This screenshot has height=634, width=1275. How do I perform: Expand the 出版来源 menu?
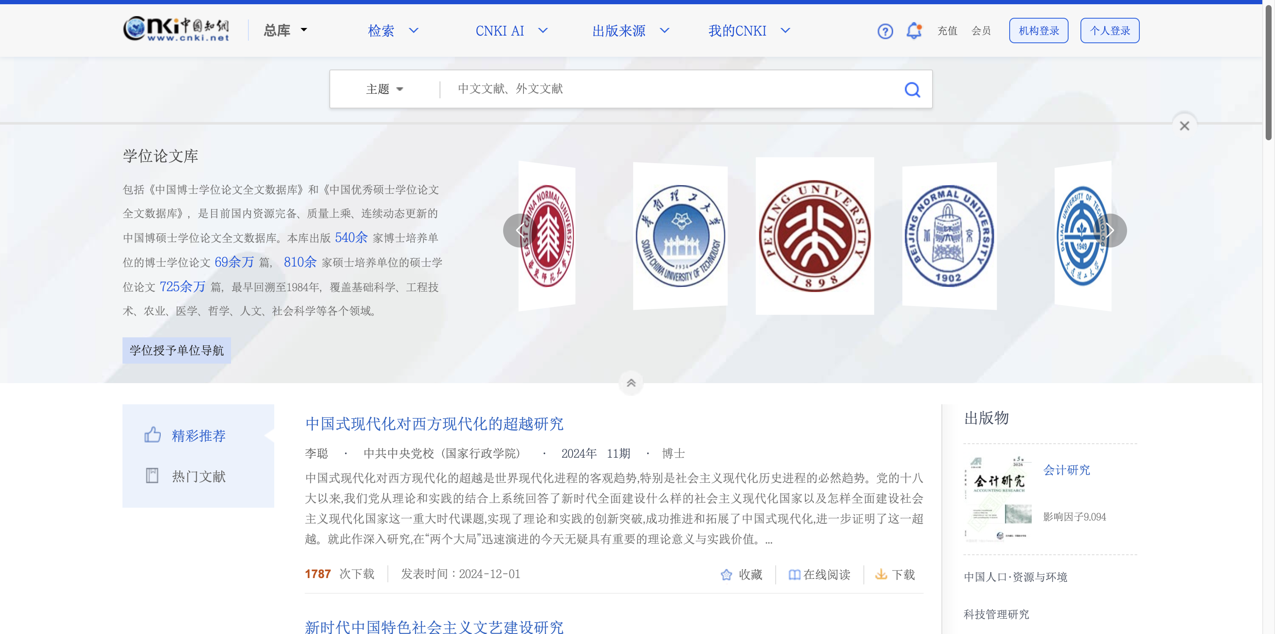pyautogui.click(x=631, y=31)
